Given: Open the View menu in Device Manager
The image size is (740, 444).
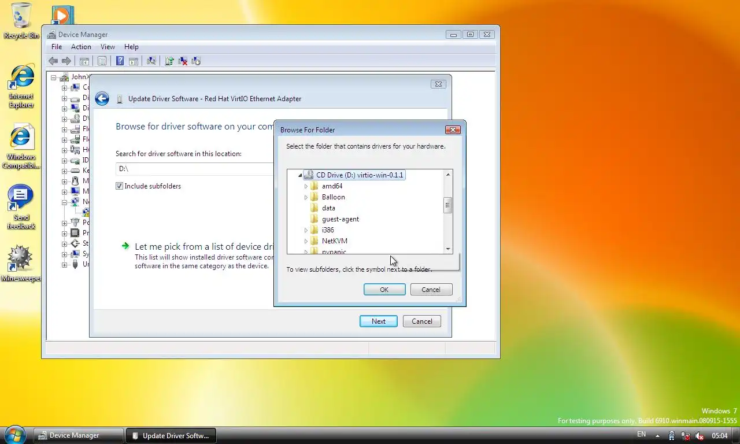Looking at the screenshot, I should coord(108,47).
